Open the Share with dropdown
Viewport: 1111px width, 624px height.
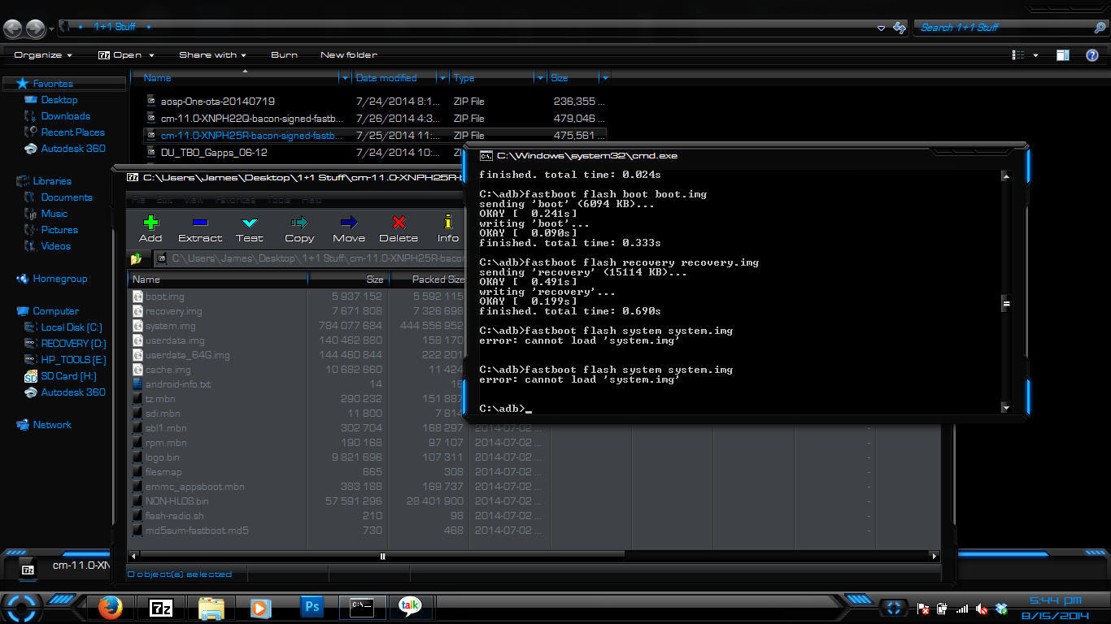click(x=212, y=55)
